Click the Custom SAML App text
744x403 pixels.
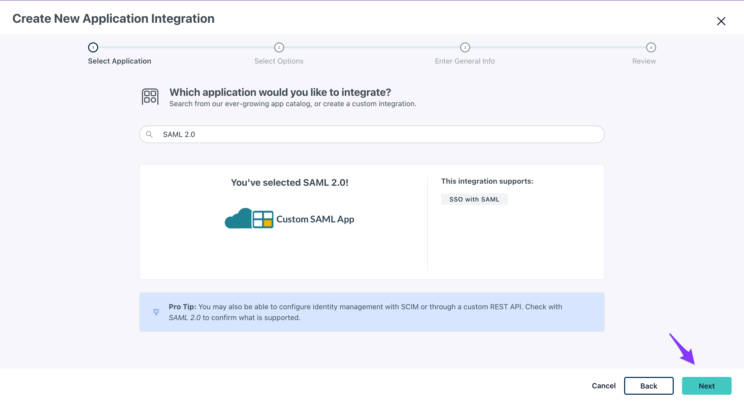pyautogui.click(x=315, y=219)
